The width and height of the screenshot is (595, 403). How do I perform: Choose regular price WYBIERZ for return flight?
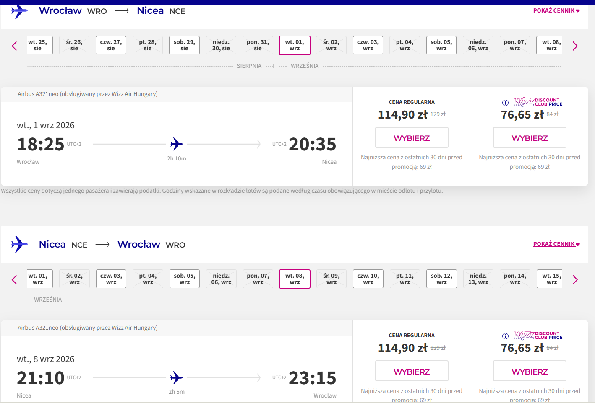coord(412,371)
